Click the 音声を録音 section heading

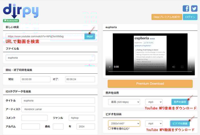pyautogui.click(x=112, y=93)
